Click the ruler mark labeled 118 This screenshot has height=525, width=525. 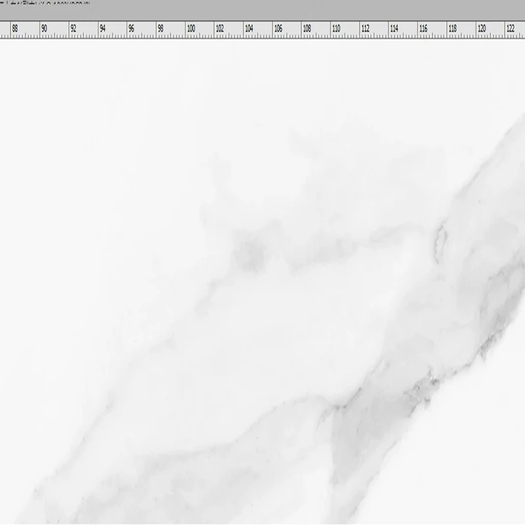click(x=452, y=29)
